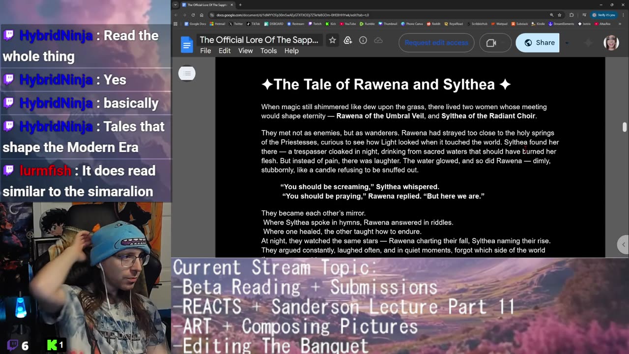Open the Google Docs home icon
This screenshot has width=629, height=354.
[187, 45]
